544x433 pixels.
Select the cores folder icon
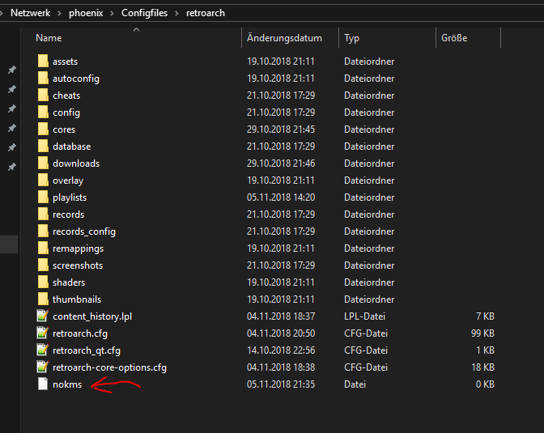(43, 129)
